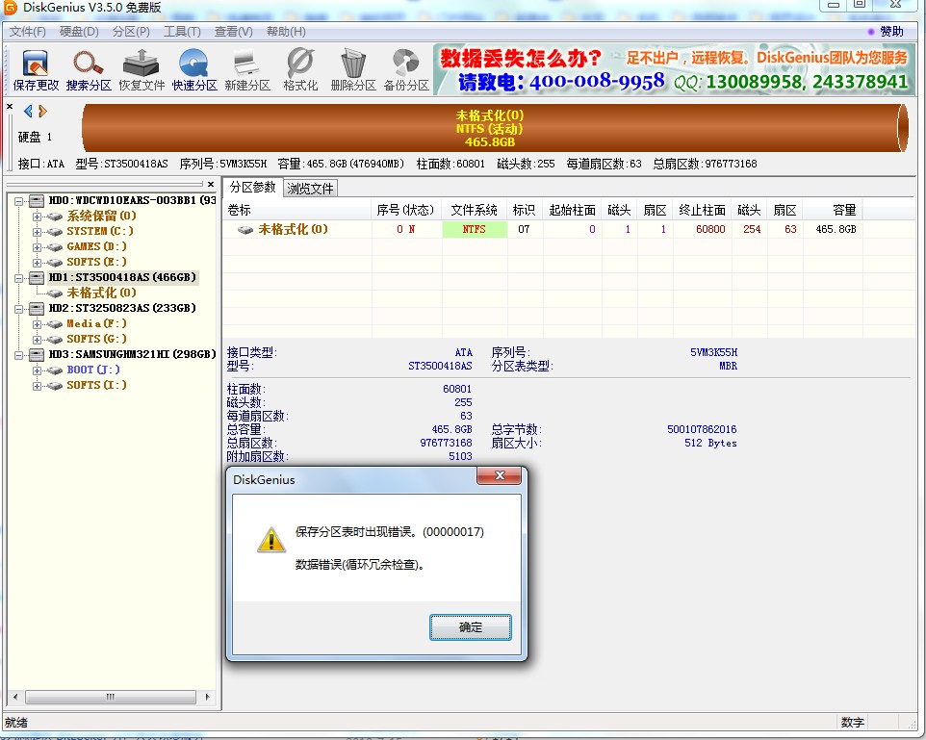Click the 文件系统 column header
The image size is (926, 740).
475,210
